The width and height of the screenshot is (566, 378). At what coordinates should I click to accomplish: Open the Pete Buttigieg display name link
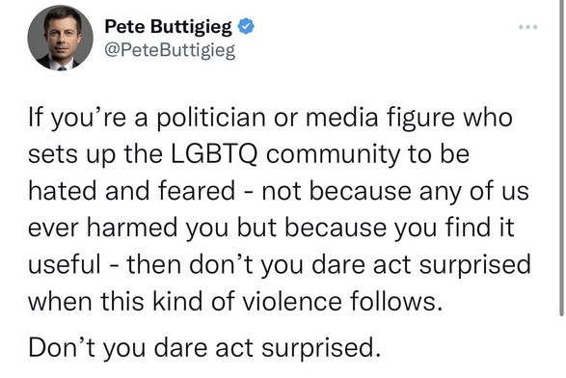coord(168,26)
